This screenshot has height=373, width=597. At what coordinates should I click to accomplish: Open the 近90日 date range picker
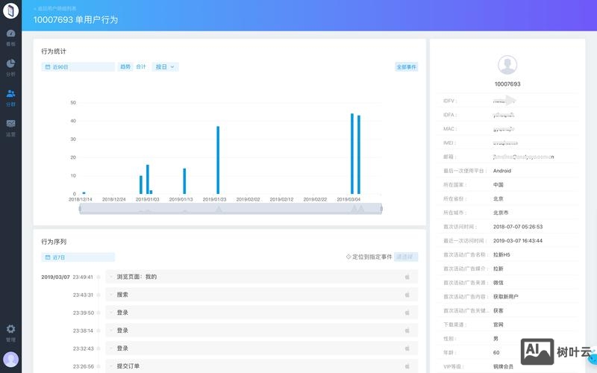pos(78,67)
